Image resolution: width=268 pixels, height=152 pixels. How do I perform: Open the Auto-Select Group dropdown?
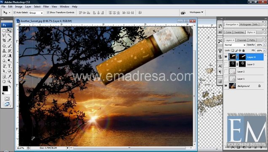(x=36, y=13)
